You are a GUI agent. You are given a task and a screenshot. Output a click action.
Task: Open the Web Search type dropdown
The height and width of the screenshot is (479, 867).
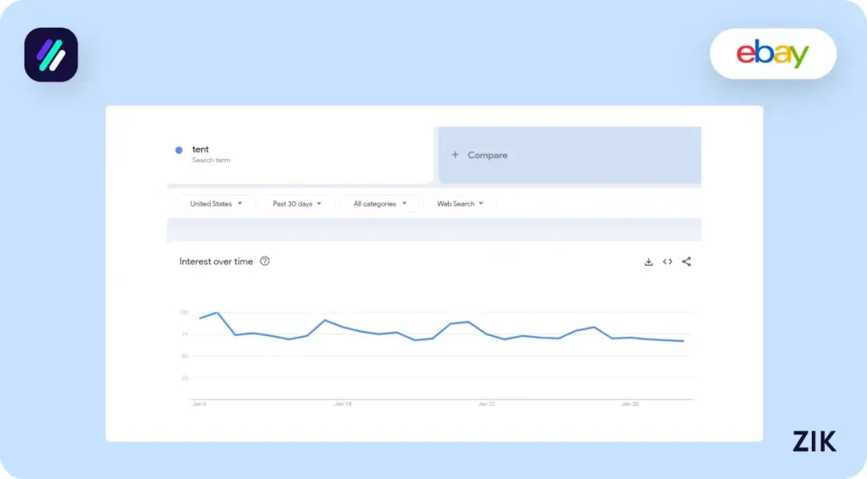click(x=460, y=204)
